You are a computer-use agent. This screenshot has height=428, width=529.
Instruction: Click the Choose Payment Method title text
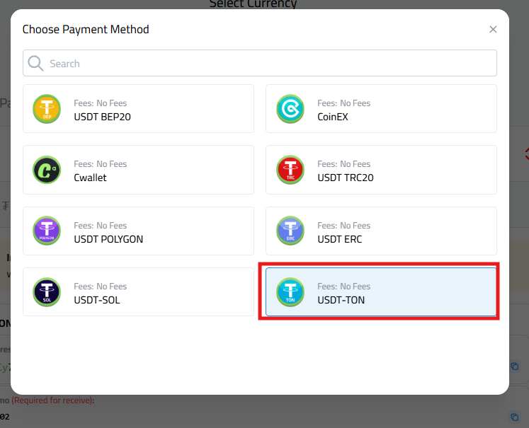86,30
